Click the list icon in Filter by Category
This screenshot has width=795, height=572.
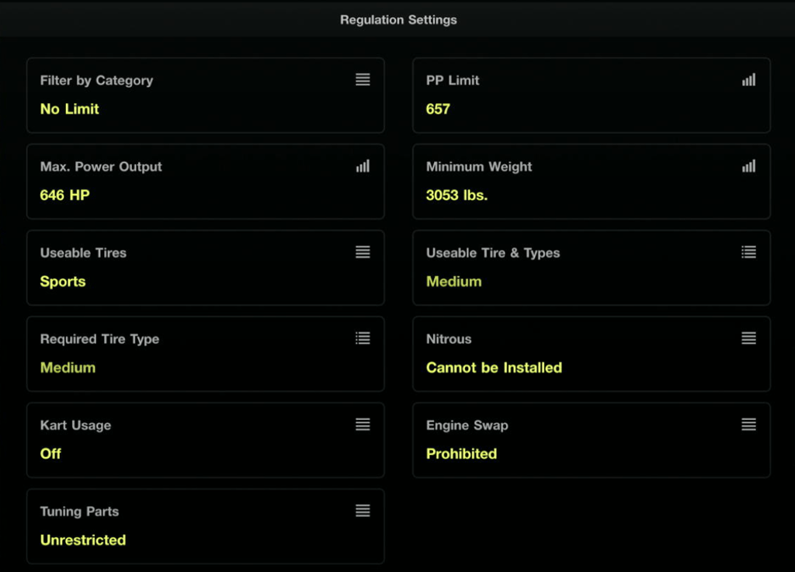[363, 79]
